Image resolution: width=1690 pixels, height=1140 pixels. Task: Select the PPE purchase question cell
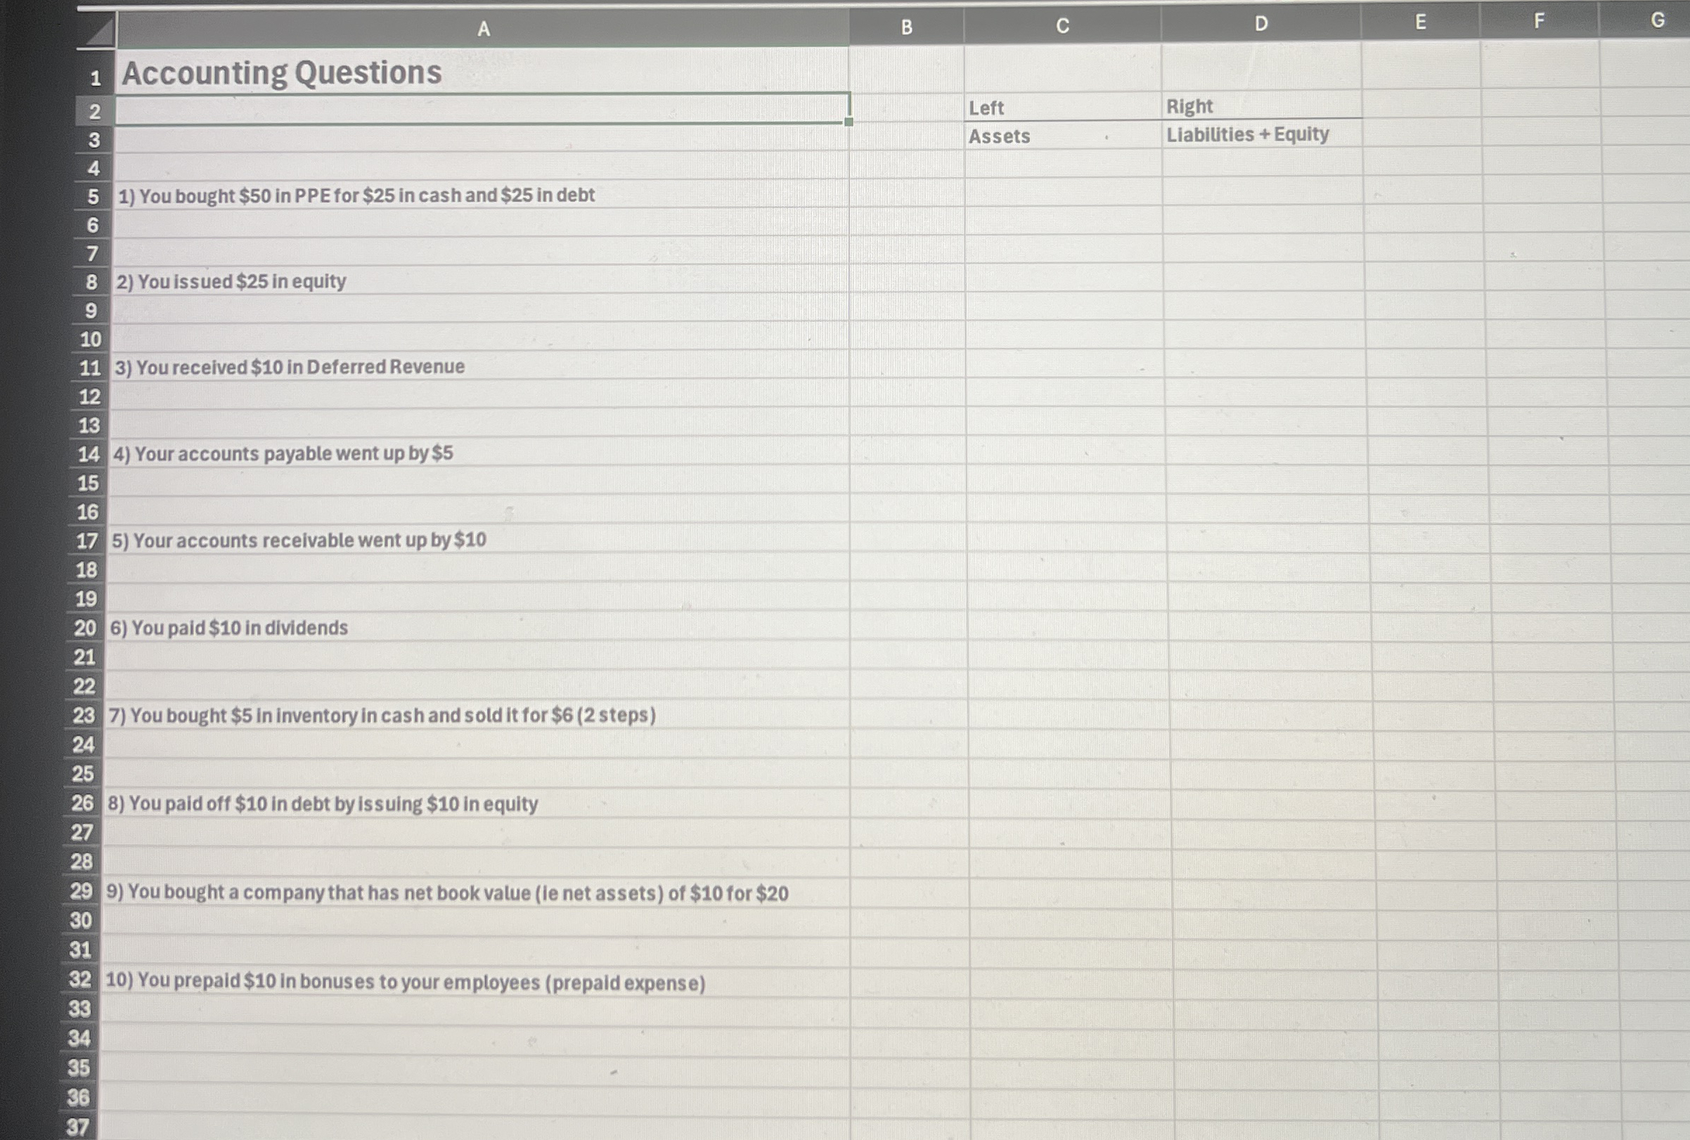[356, 195]
